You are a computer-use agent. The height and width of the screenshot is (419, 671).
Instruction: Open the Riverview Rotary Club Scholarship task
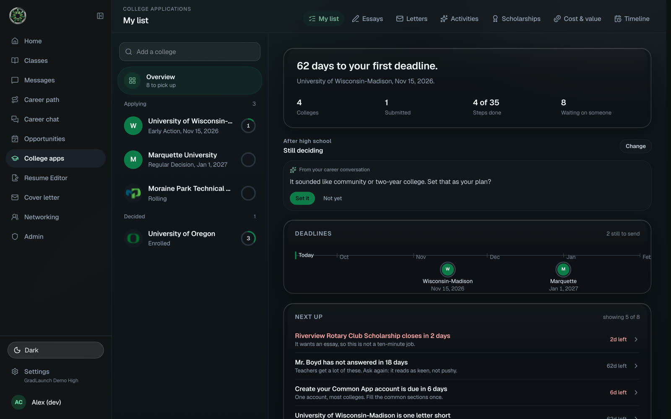[467, 339]
